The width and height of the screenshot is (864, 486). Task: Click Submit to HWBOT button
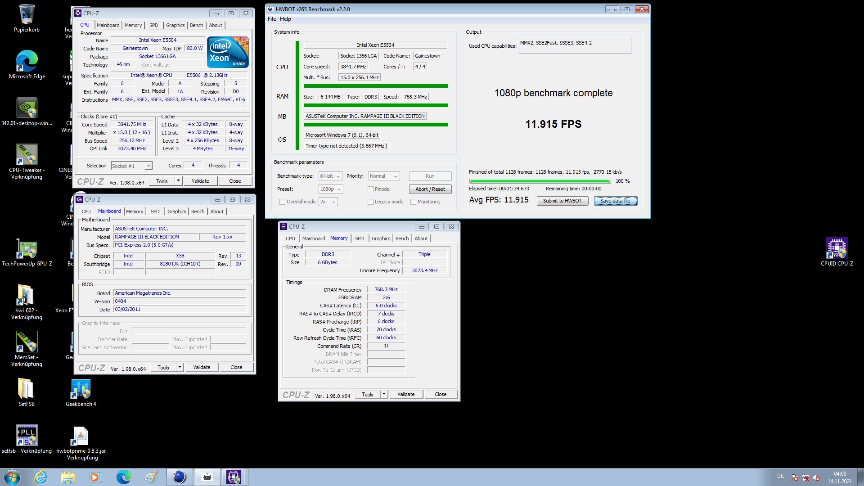pos(562,201)
